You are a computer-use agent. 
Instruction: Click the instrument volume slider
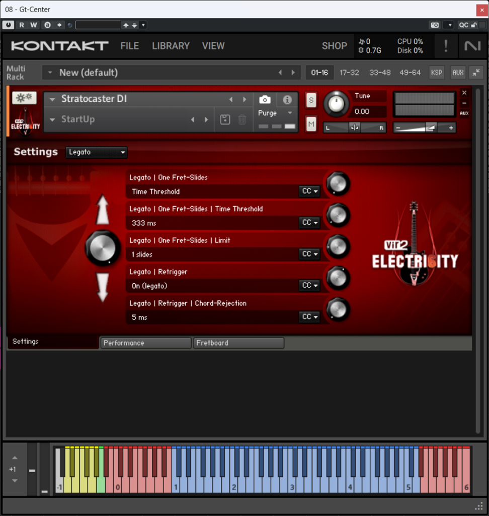point(424,128)
